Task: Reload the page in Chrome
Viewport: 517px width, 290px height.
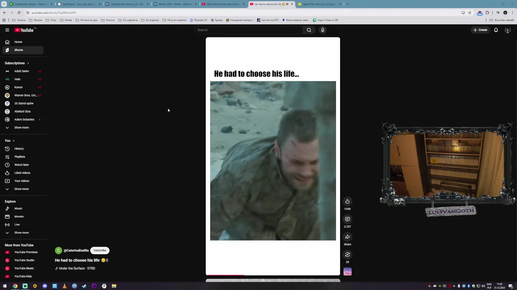Action: (x=19, y=12)
